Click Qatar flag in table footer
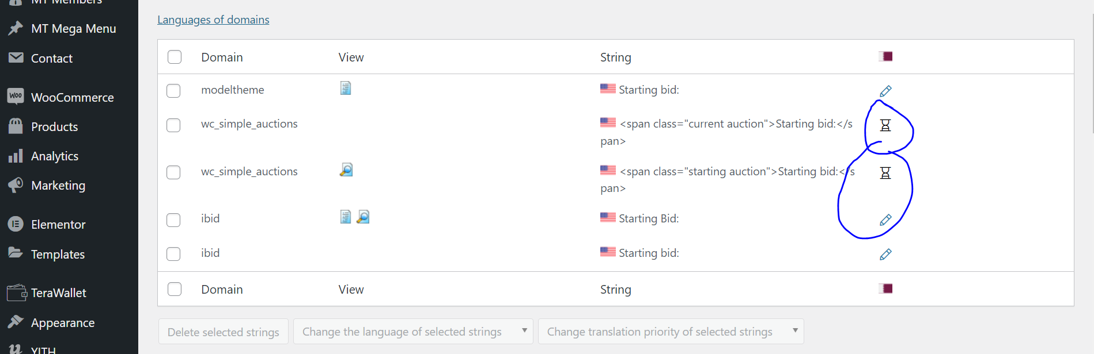Image resolution: width=1094 pixels, height=354 pixels. pos(885,288)
